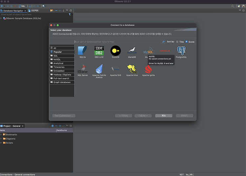Expand the Bookmarks folder
Image resolution: width=246 pixels, height=176 pixels.
point(1,135)
